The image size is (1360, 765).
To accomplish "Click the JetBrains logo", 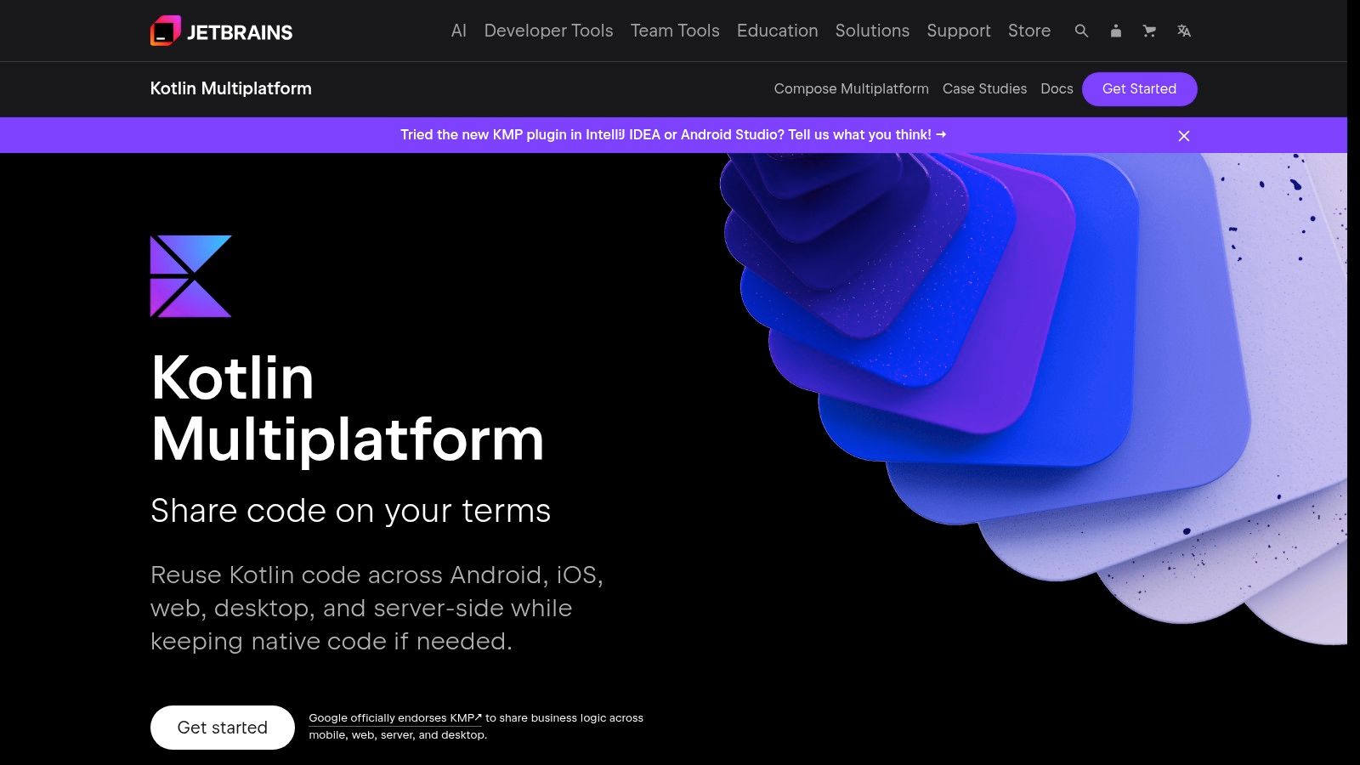I will tap(221, 31).
